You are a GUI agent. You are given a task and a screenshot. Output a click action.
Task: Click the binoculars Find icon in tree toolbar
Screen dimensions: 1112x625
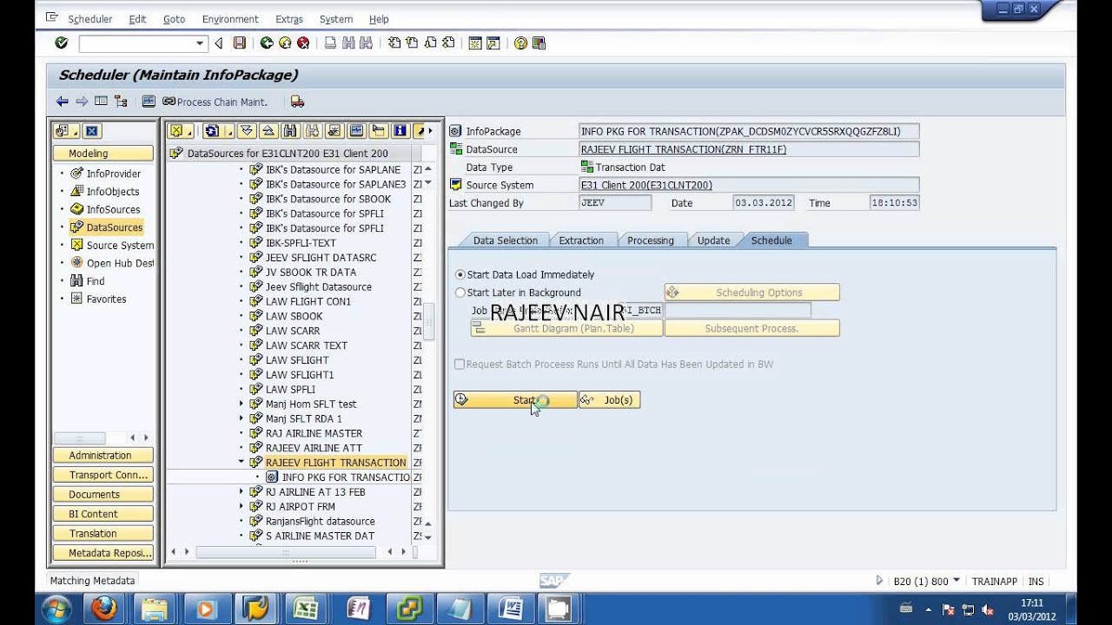click(x=290, y=131)
